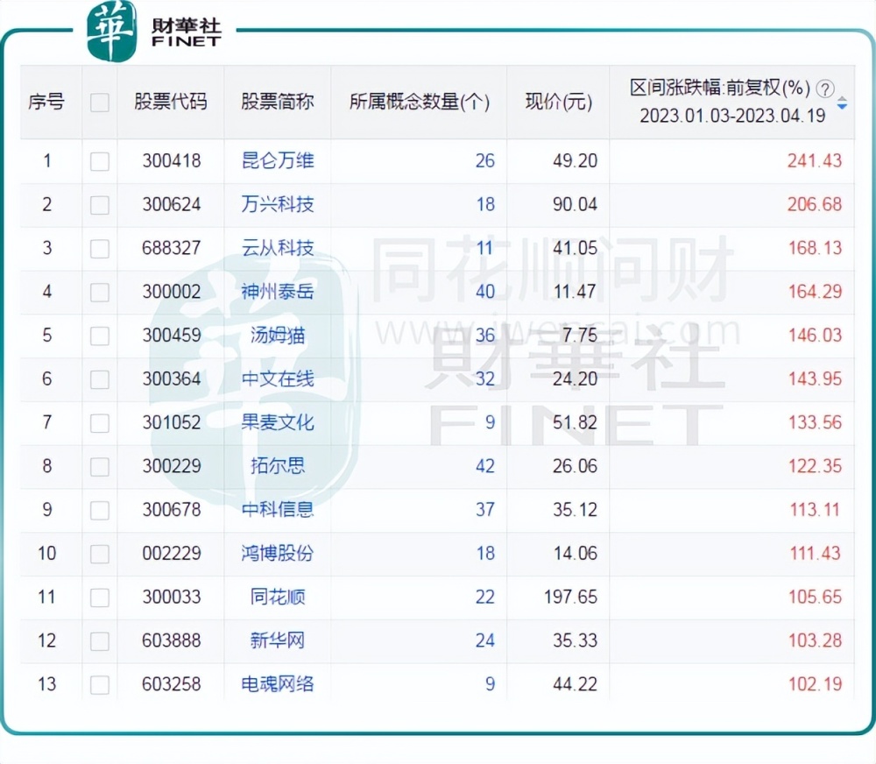Screen dimensions: 876x764
Task: Select stock code 688327
Action: [171, 248]
